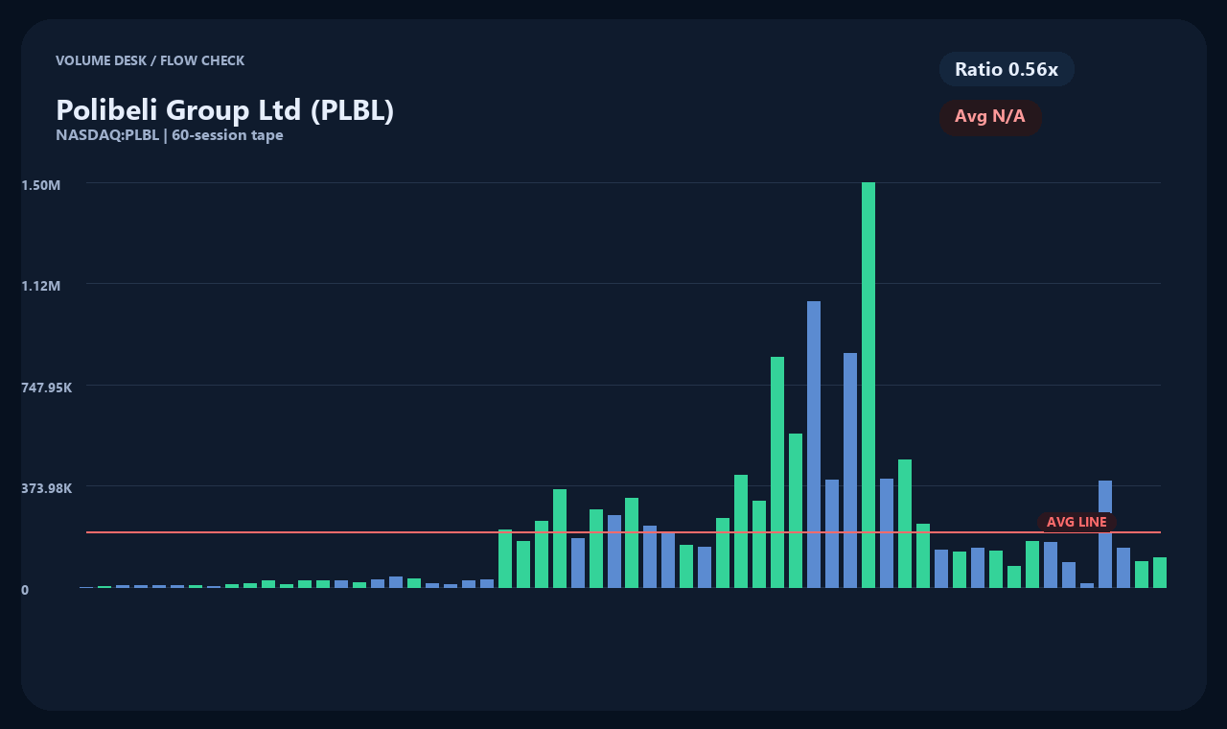The width and height of the screenshot is (1227, 729).
Task: Click the 373.98K axis label
Action: coord(47,488)
